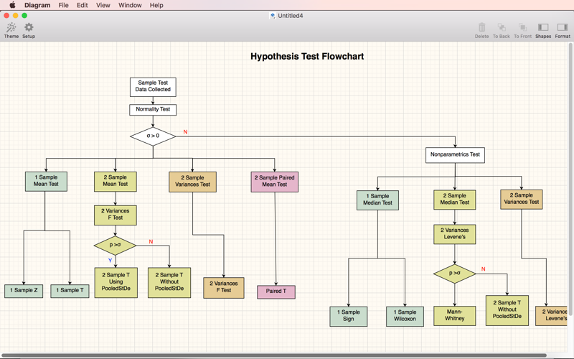
Task: Open the View menu
Action: (103, 5)
